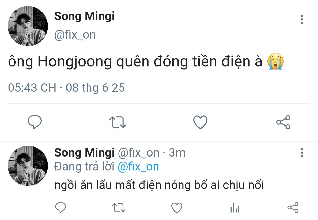Open the main tweet's profile picture
Viewport: 318px width, 220px height.
click(x=28, y=26)
